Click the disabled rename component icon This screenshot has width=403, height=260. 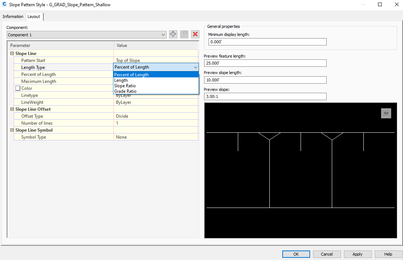click(x=184, y=34)
